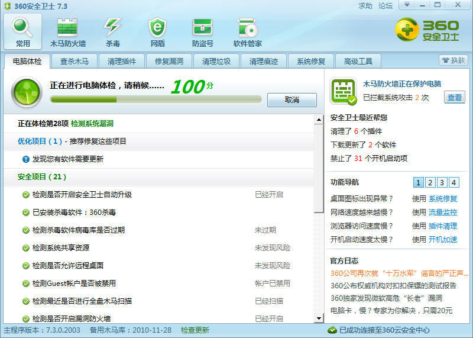
Task: Open the orange 十万水军 news headline
Action: [400, 273]
